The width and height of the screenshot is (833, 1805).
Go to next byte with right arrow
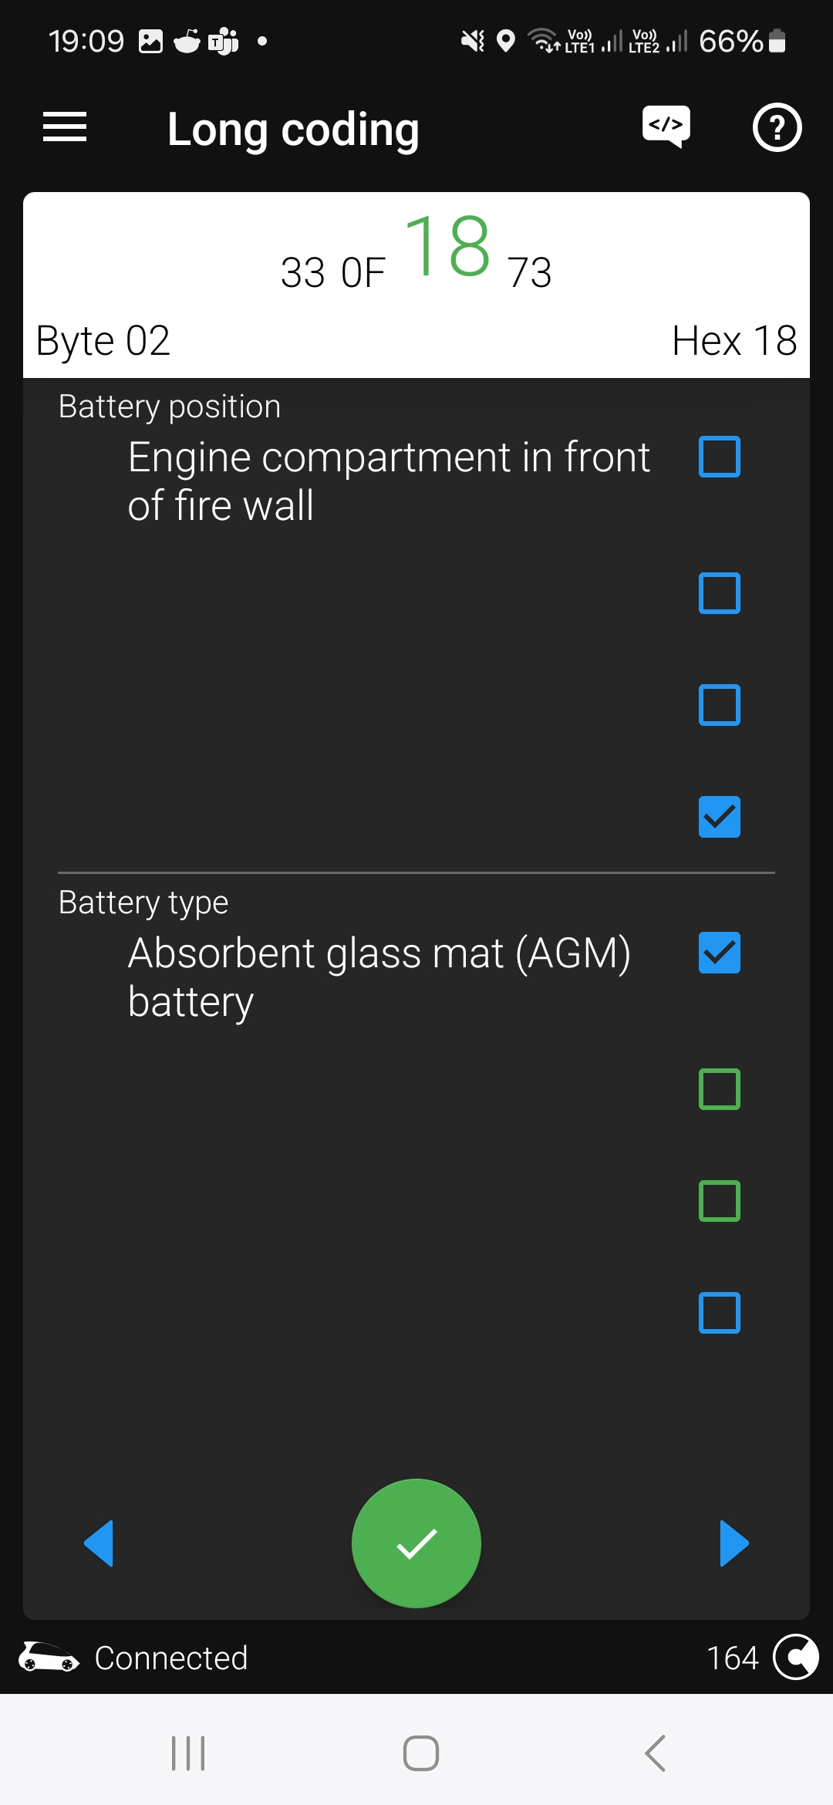[x=734, y=1544]
